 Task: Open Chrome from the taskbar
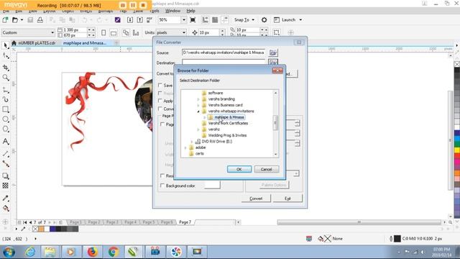coord(114,252)
